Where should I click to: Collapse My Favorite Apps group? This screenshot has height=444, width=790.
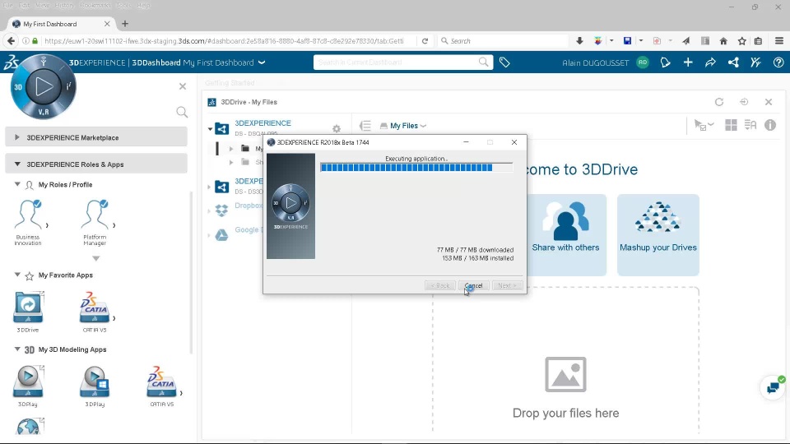click(x=17, y=275)
